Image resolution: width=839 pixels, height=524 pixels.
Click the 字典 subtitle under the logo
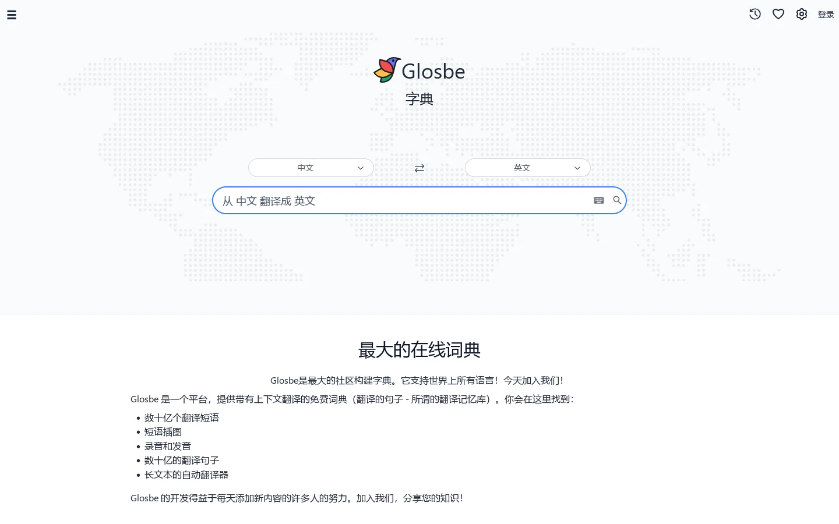point(419,99)
